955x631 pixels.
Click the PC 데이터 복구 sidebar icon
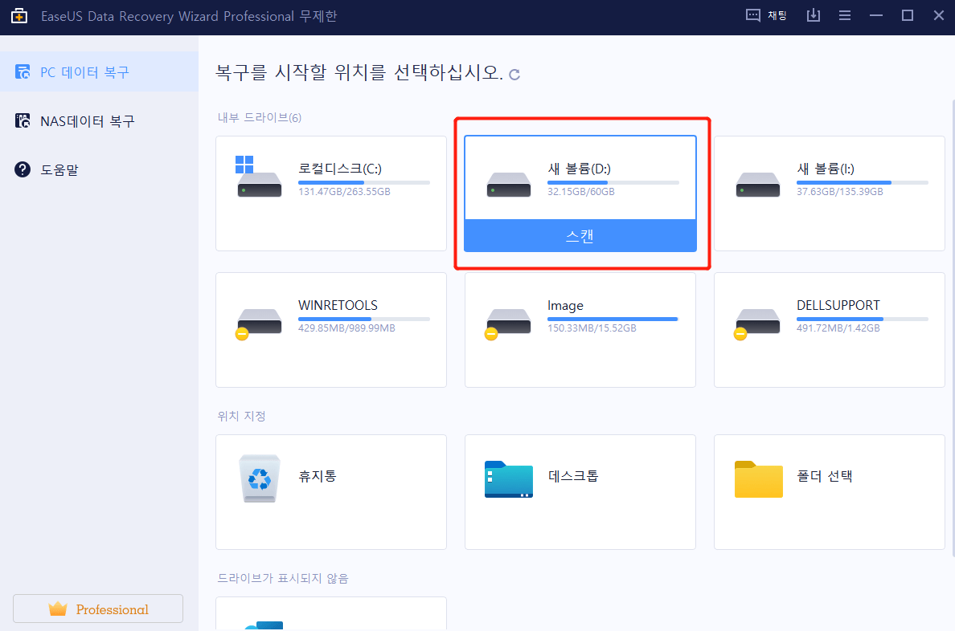pos(23,71)
